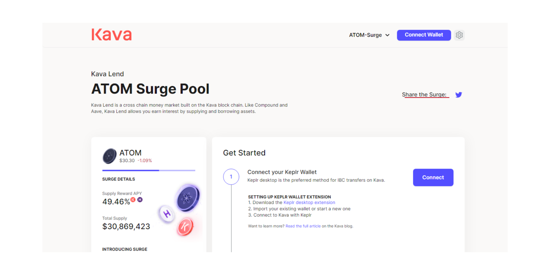Screen dimensions: 550x275
Task: Click the red Kava token coin graphic
Action: click(x=185, y=227)
